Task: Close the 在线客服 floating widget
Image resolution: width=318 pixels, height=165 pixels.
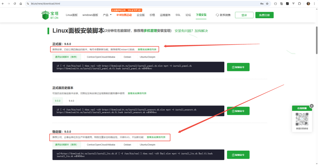Action: click(x=312, y=106)
